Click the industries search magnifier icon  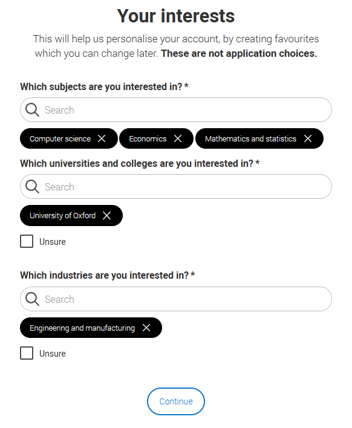32,299
